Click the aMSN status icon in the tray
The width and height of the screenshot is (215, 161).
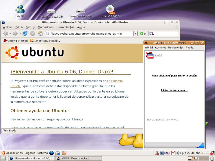point(157,153)
